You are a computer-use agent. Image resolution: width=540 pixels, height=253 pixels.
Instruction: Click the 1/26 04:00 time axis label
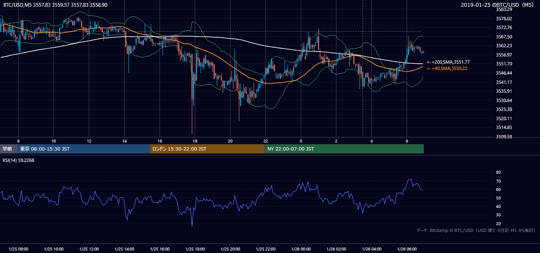tap(371, 249)
